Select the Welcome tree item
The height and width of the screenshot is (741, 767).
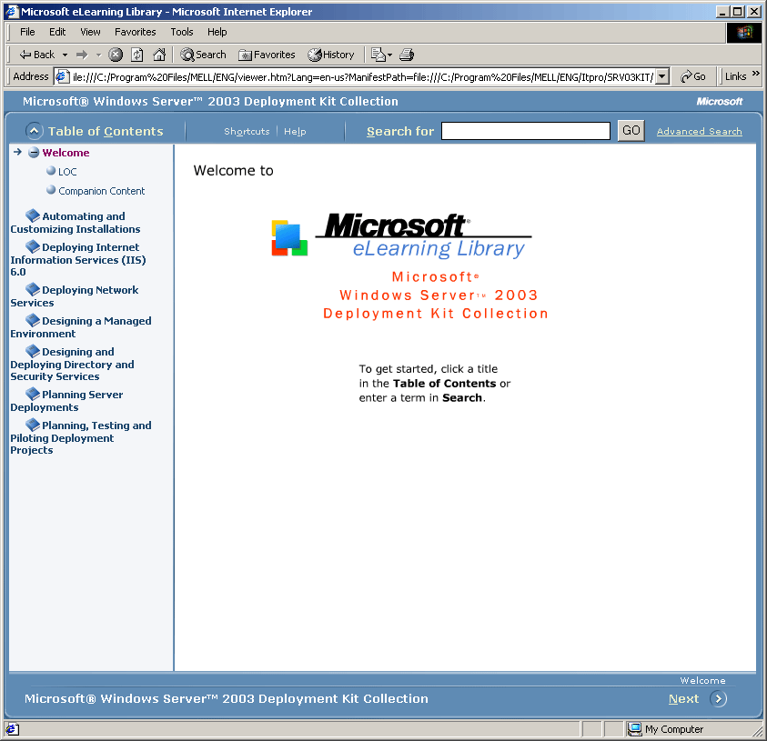pyautogui.click(x=66, y=153)
